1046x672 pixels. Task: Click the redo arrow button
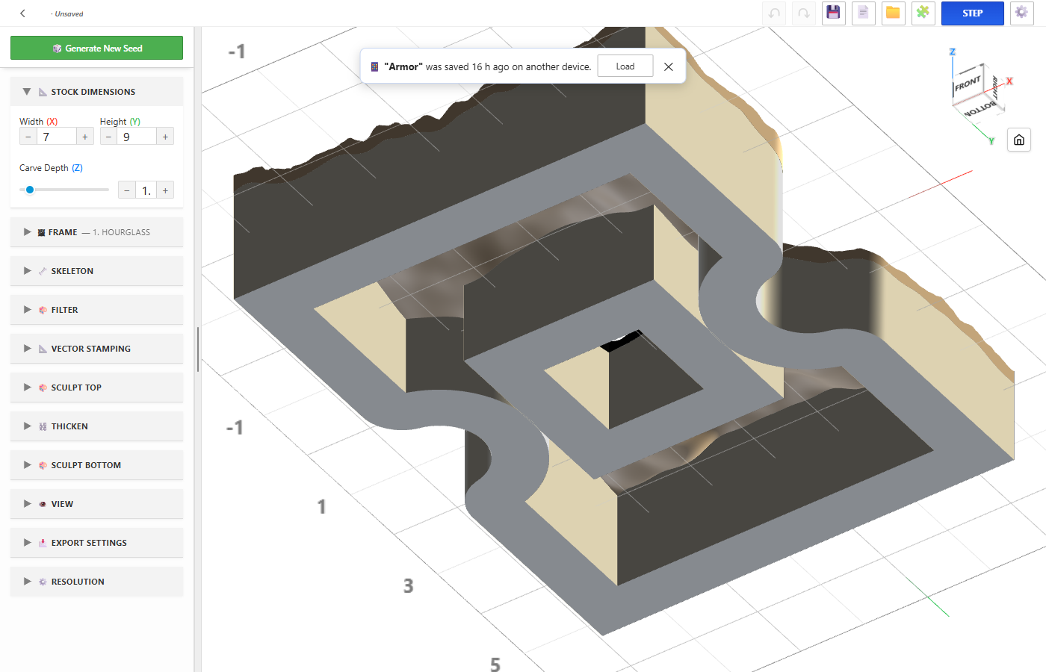pos(804,13)
